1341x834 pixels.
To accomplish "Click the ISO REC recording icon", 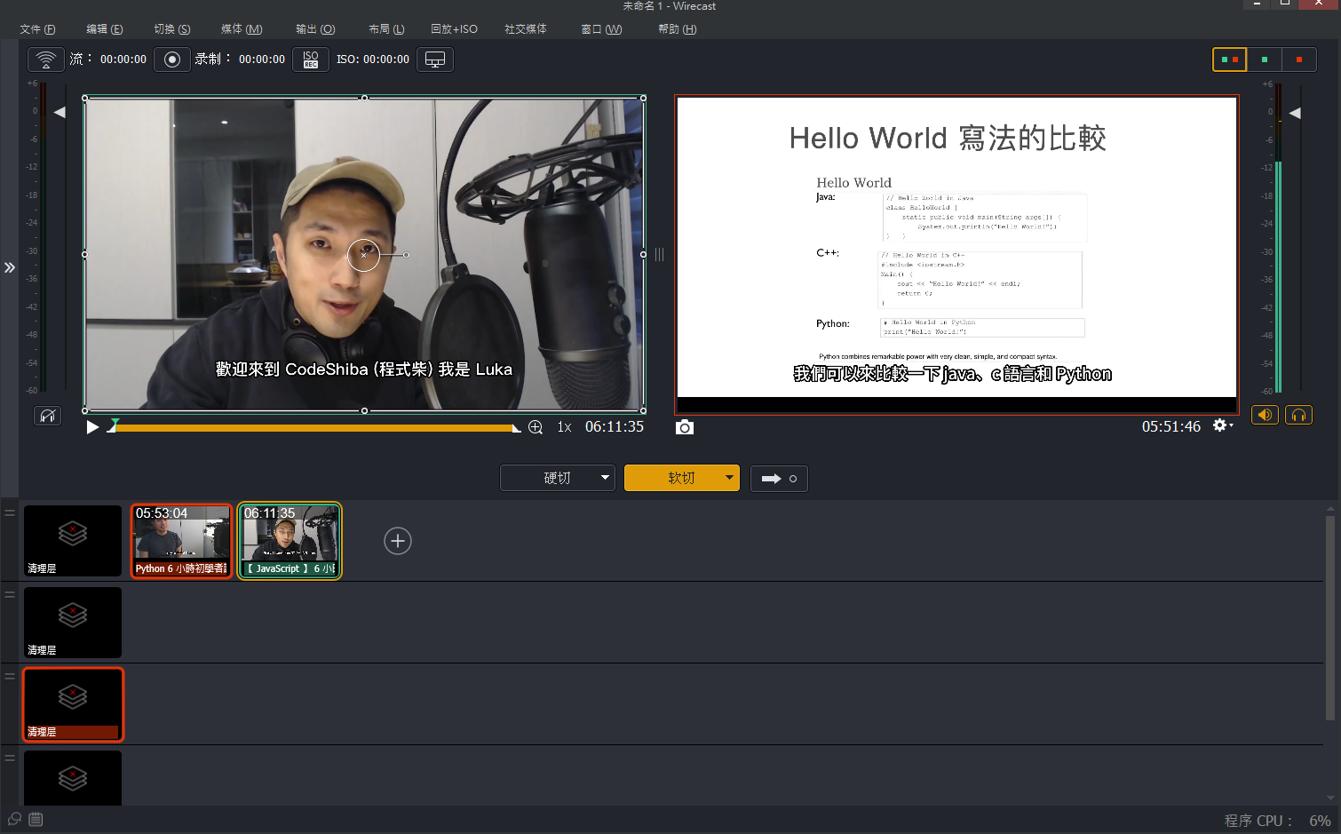I will (x=311, y=60).
